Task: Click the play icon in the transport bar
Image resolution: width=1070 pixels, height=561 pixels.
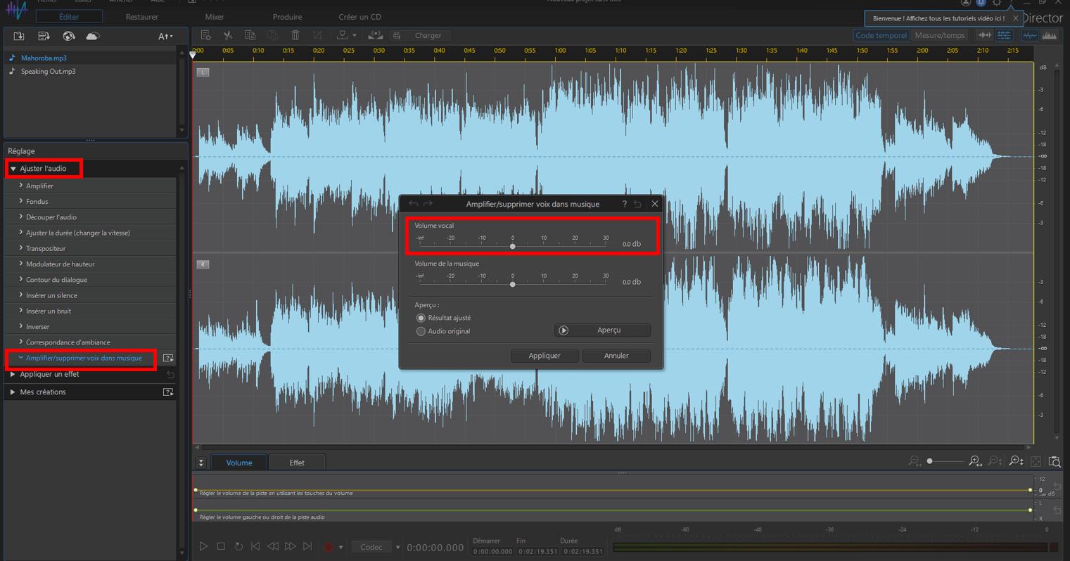Action: click(x=203, y=546)
